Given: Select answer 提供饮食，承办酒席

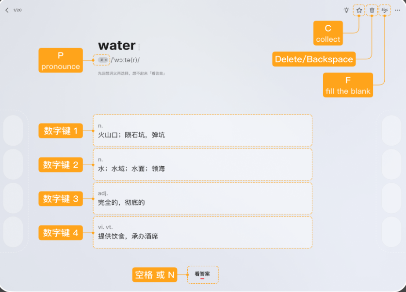Looking at the screenshot, I should click(x=202, y=232).
